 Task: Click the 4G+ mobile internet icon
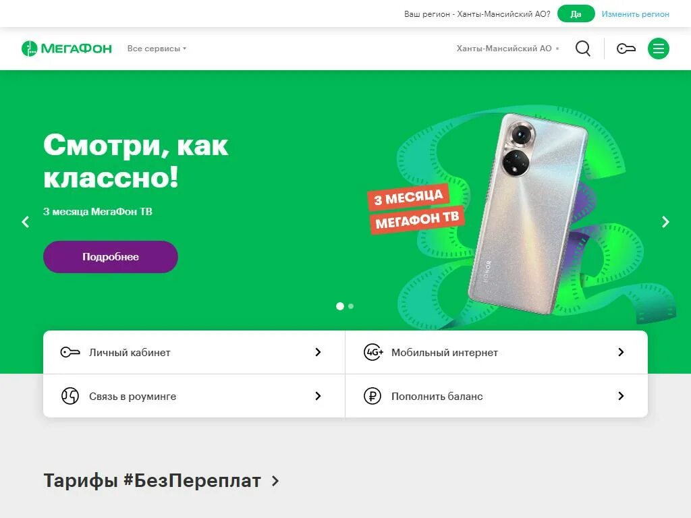[373, 352]
